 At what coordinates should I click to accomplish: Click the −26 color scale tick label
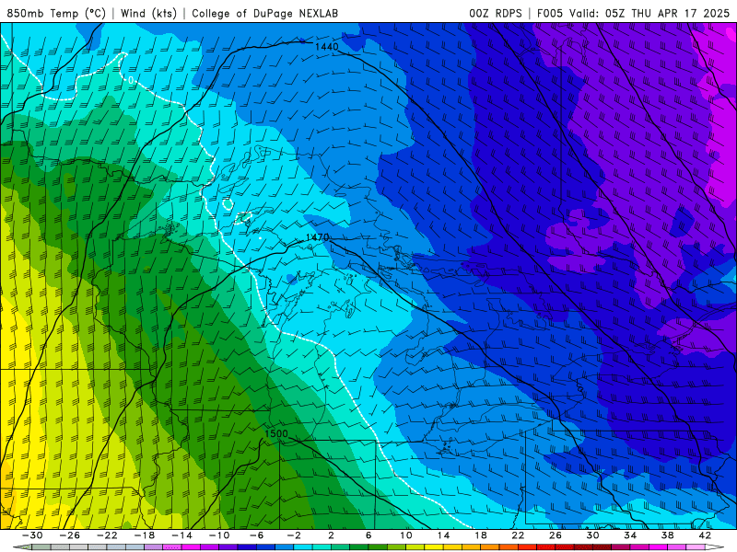(x=70, y=535)
